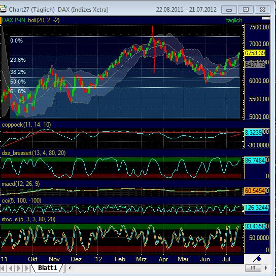276x276 pixels.
Task: Select the dss_bressert(13, 4, 80, 20) label
Action: click(33, 153)
